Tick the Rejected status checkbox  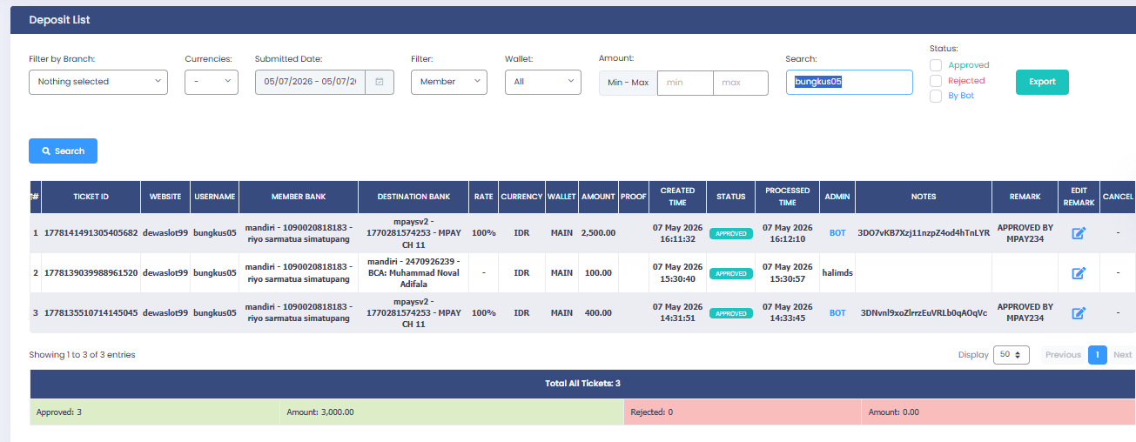[x=936, y=81]
